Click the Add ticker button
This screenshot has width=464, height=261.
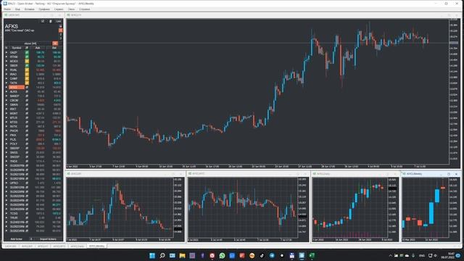[16, 239]
